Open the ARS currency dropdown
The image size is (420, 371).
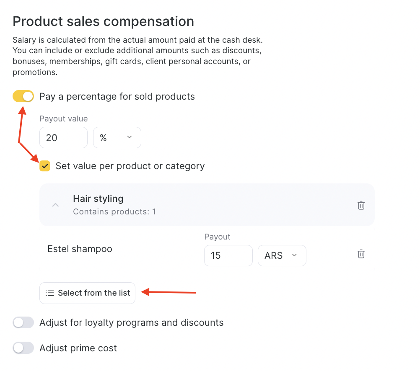[282, 255]
